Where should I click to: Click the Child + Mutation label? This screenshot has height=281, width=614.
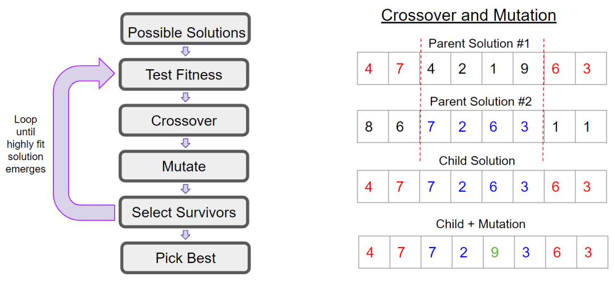(480, 224)
